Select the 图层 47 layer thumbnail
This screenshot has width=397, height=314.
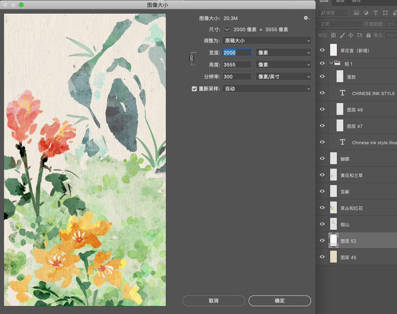click(x=340, y=126)
